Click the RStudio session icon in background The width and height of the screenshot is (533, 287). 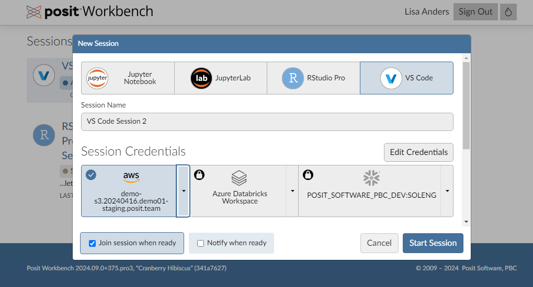(x=44, y=135)
